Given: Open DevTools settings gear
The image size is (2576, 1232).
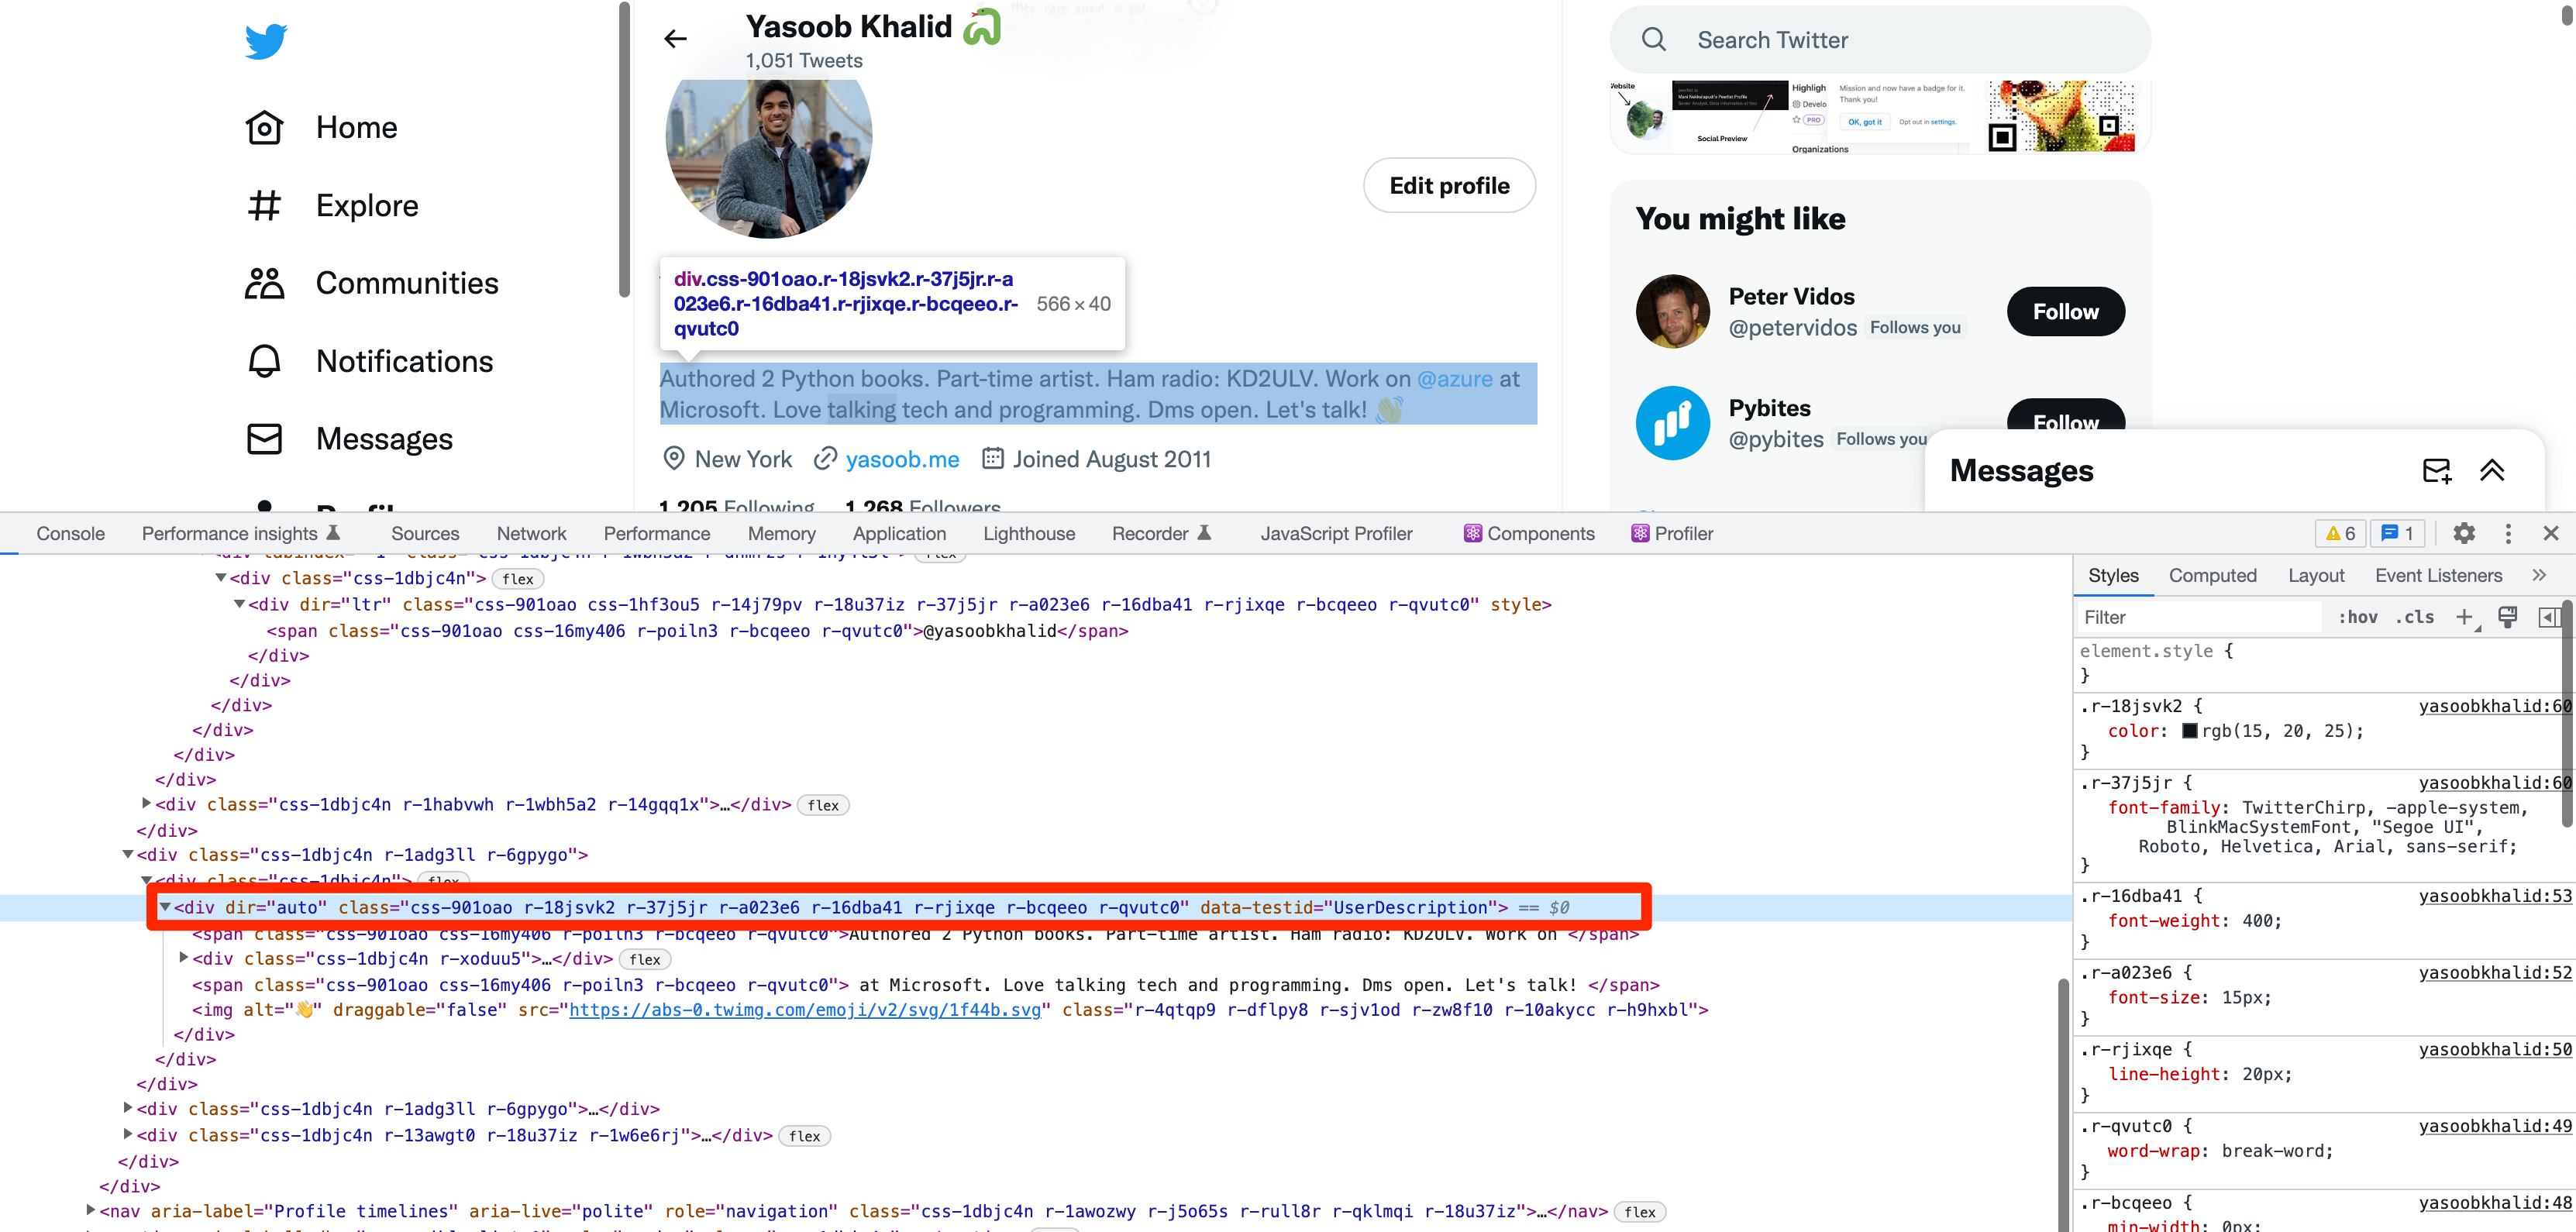Looking at the screenshot, I should (2464, 533).
